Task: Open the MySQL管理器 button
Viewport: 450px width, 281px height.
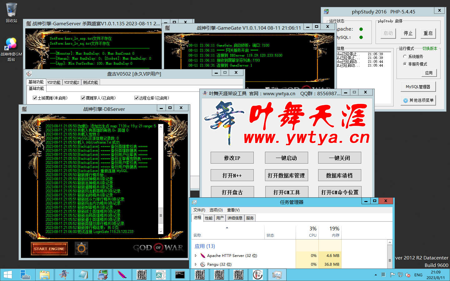Action: click(418, 86)
